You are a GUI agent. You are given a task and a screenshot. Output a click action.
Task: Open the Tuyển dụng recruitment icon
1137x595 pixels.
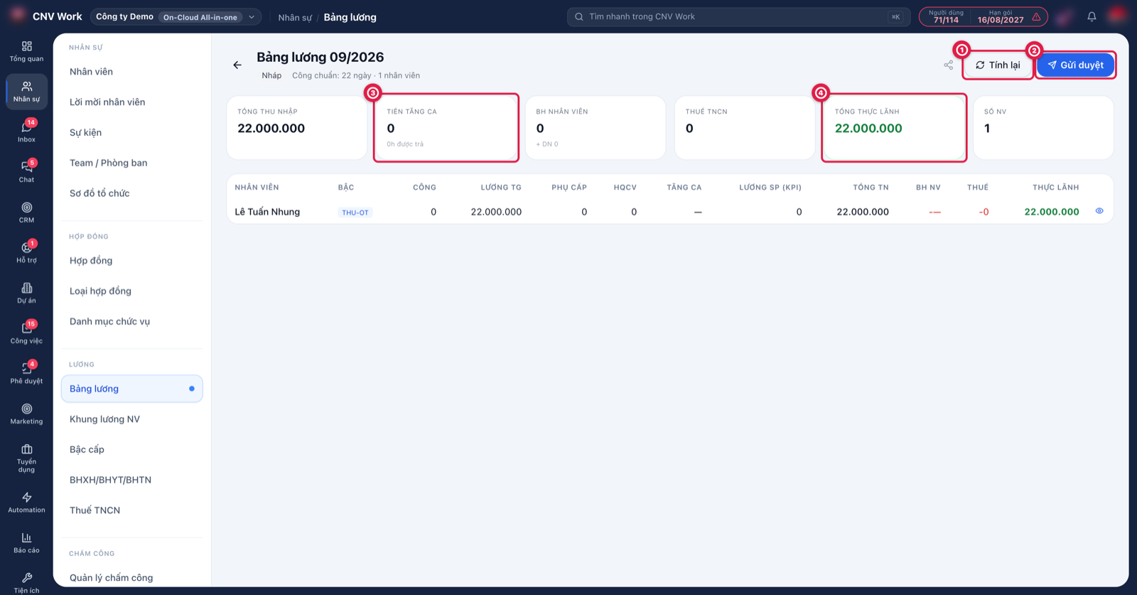tap(26, 459)
